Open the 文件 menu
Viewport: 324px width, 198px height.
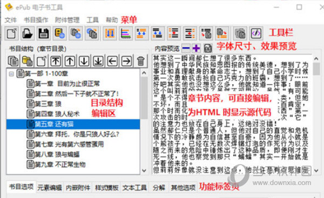click(x=11, y=20)
